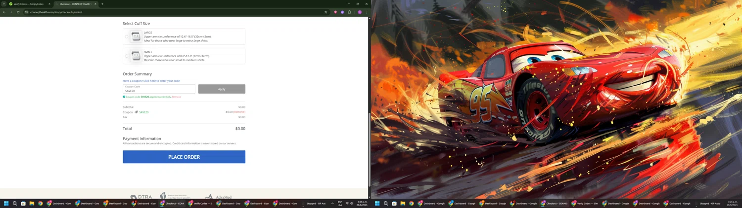Image resolution: width=742 pixels, height=208 pixels.
Task: Switch to 'Checkout – CONNE' on right monitor taskbar
Action: (555, 204)
